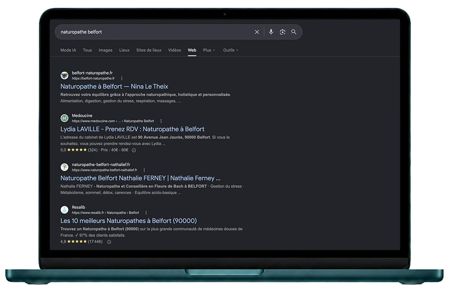Clear the search query with the X icon
The image size is (452, 293).
point(257,32)
